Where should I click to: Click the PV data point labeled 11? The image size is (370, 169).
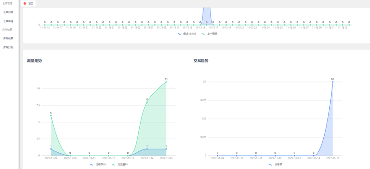click(166, 82)
